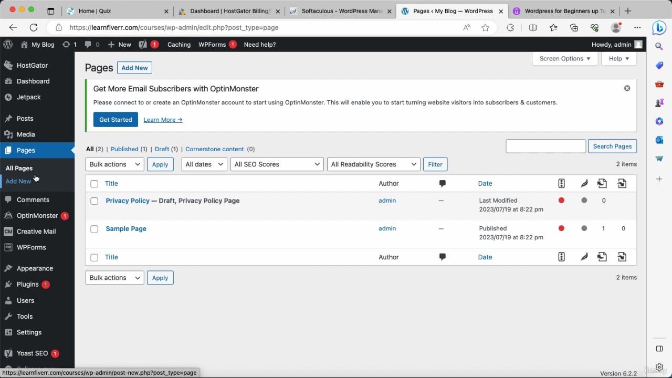Click the Add New button beside Pages

click(x=134, y=68)
